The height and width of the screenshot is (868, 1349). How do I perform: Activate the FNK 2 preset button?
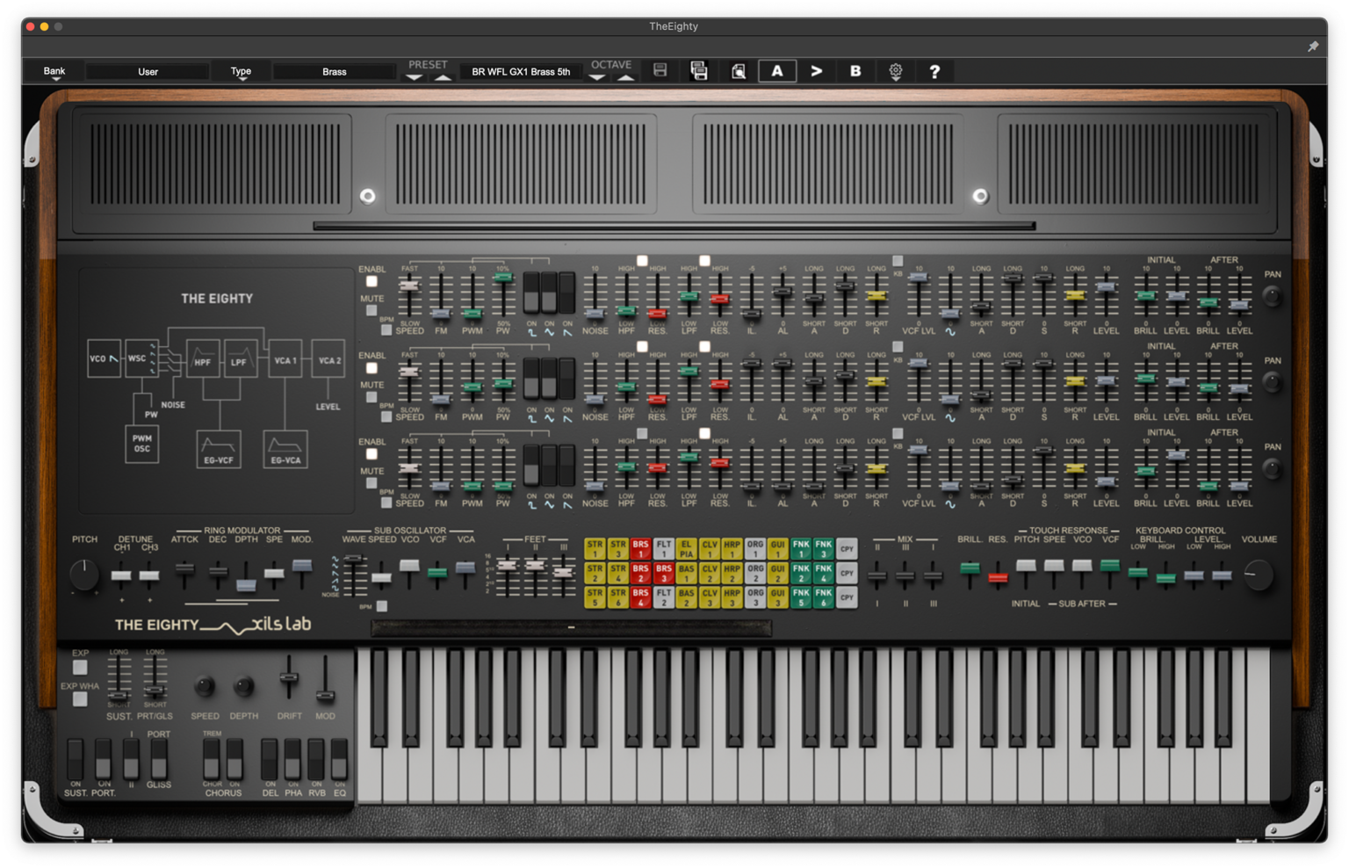[800, 575]
